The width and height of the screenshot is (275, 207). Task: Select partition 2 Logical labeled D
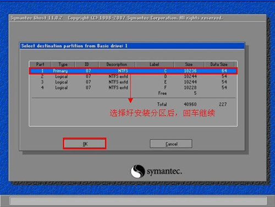[133, 76]
